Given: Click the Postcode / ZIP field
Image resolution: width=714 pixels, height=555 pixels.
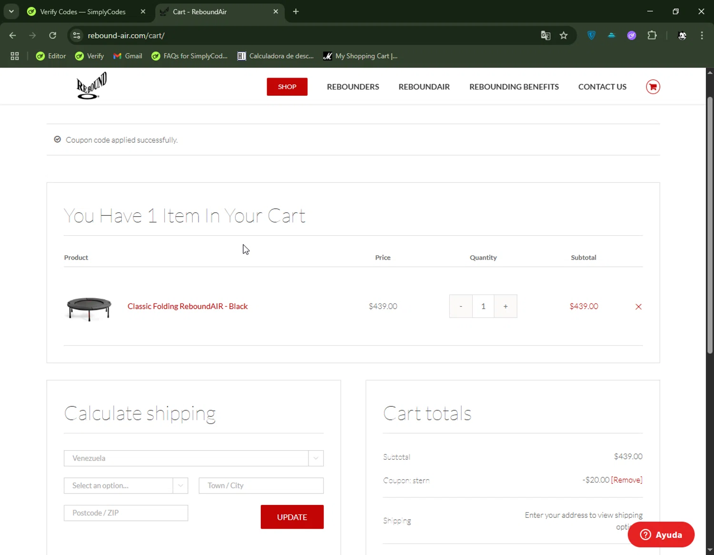Looking at the screenshot, I should point(126,513).
